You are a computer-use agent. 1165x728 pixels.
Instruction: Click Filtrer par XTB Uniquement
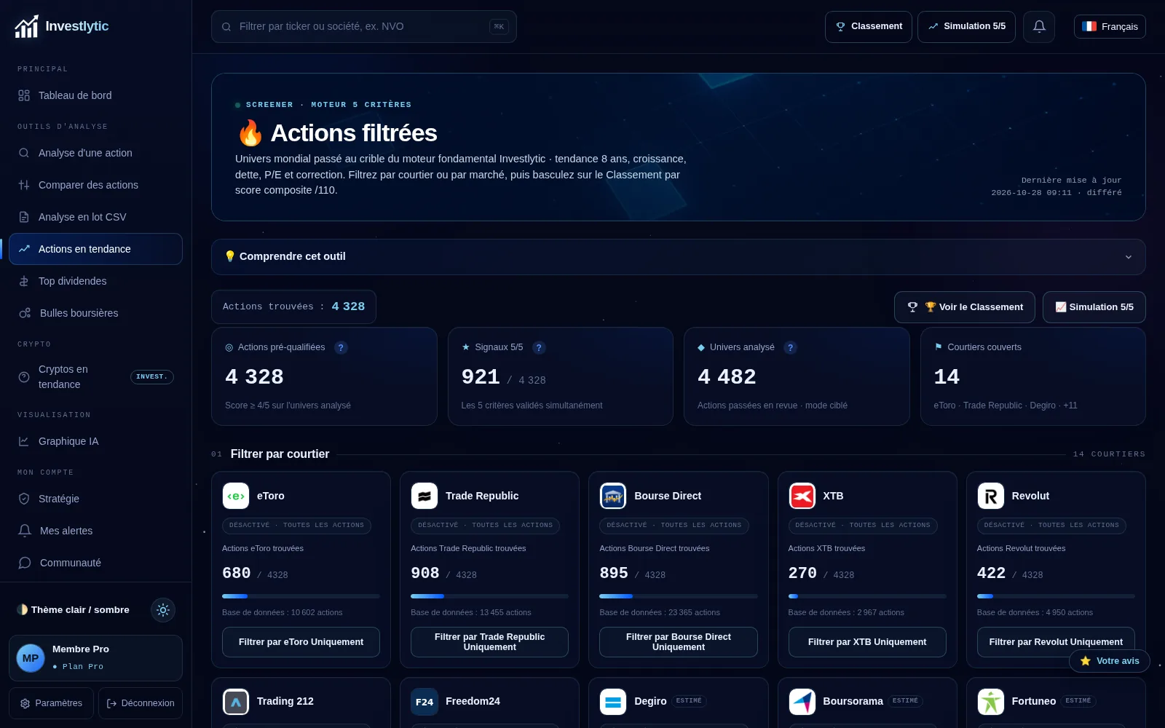coord(867,642)
